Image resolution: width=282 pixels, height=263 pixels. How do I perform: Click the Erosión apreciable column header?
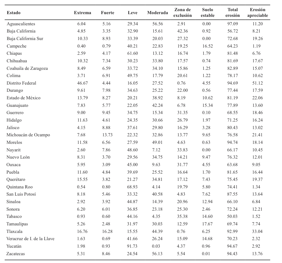coord(258,13)
